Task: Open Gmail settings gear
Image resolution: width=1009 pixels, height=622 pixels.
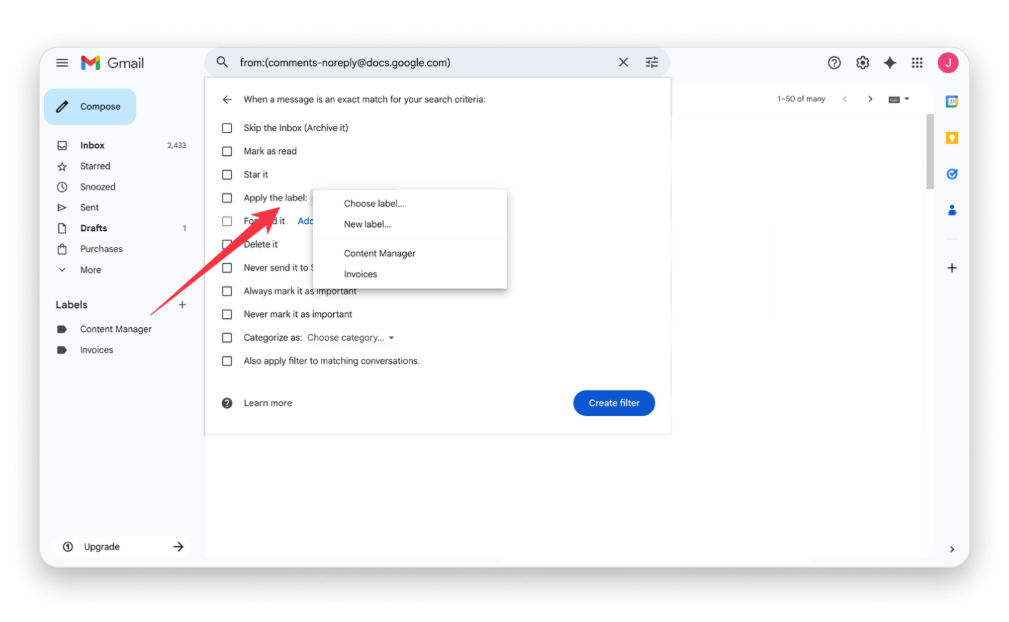Action: pos(862,63)
